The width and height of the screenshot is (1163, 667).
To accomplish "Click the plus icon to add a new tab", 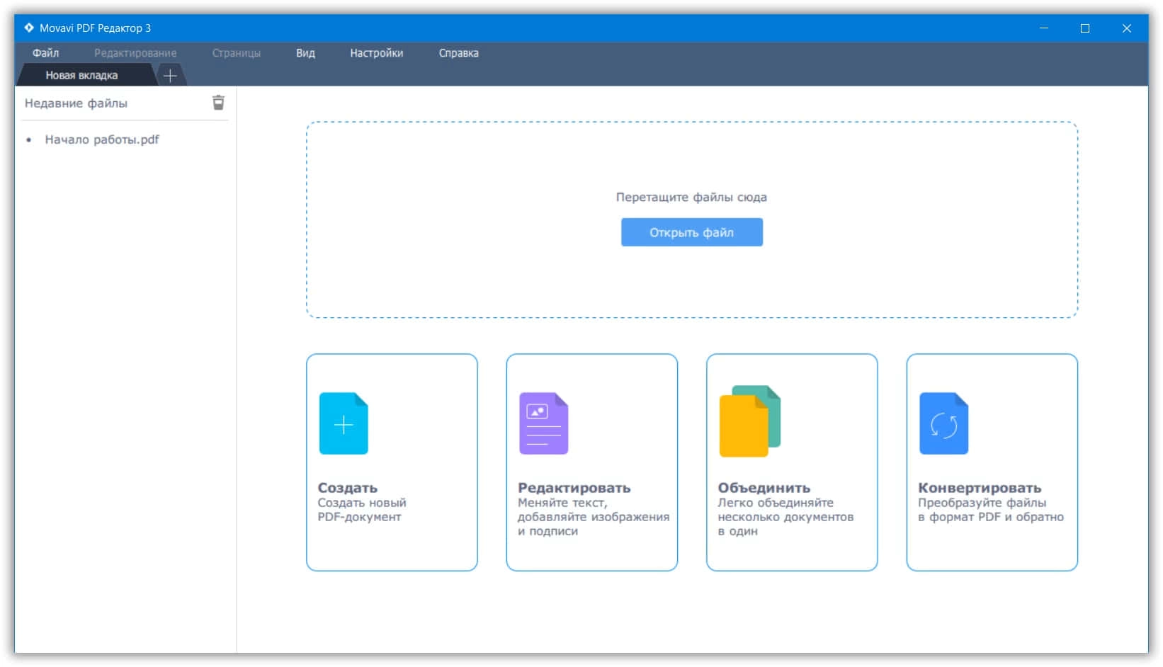I will point(170,75).
